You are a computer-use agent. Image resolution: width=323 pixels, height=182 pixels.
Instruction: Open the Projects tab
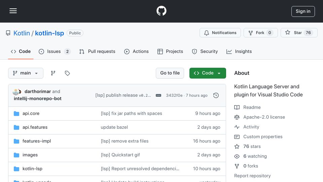coord(170,51)
